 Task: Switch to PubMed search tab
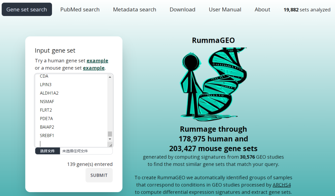pyautogui.click(x=80, y=9)
